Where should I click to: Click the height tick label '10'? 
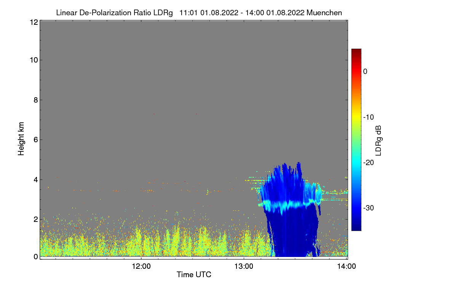pos(33,60)
